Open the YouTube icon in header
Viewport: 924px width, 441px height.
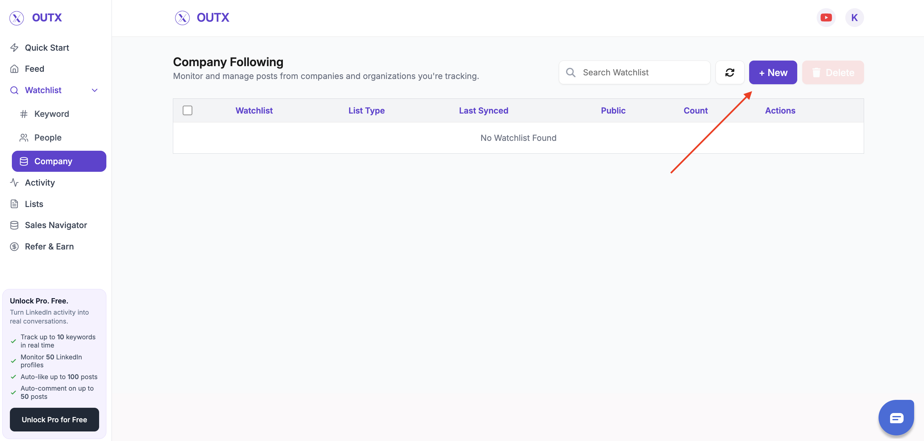click(826, 17)
